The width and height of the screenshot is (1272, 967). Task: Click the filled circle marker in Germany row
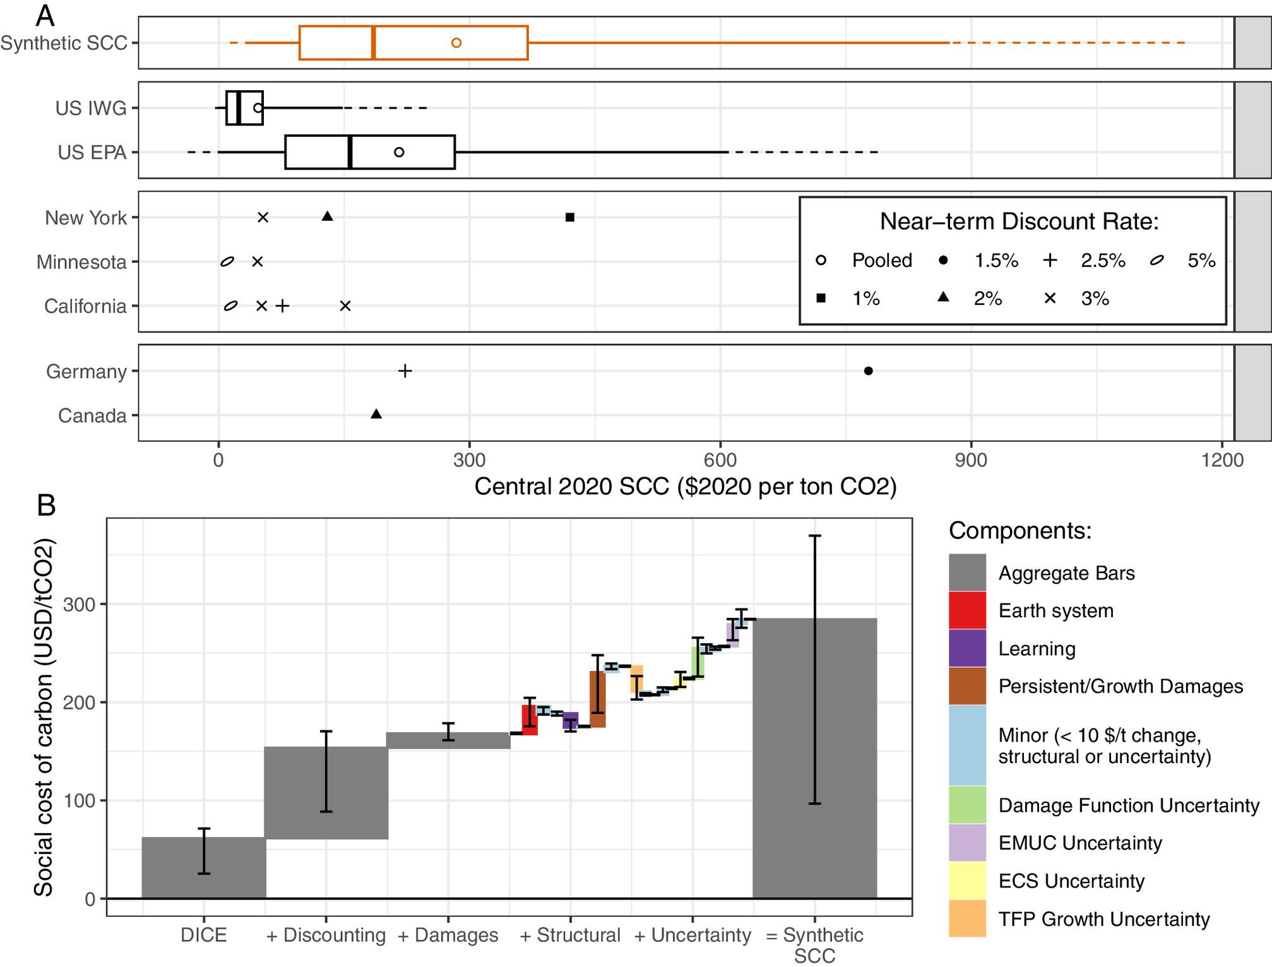868,371
